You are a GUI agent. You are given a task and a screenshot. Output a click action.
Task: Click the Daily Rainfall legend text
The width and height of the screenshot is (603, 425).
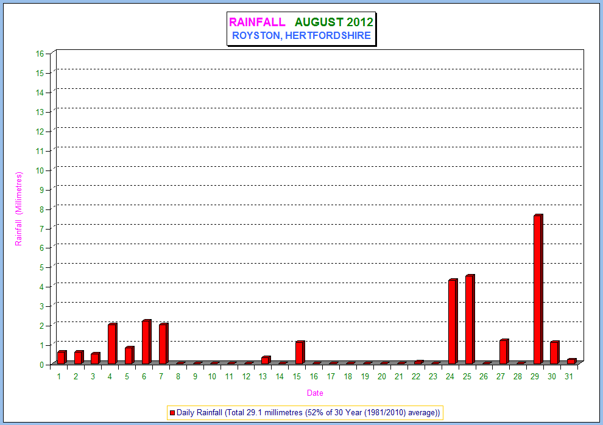[x=308, y=413]
